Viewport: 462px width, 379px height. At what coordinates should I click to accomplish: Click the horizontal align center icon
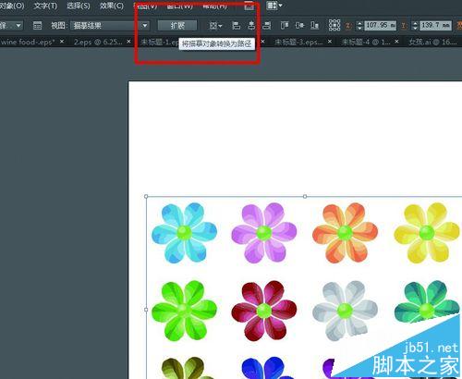pos(251,25)
